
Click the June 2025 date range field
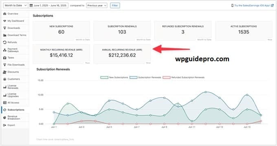pyautogui.click(x=48, y=5)
